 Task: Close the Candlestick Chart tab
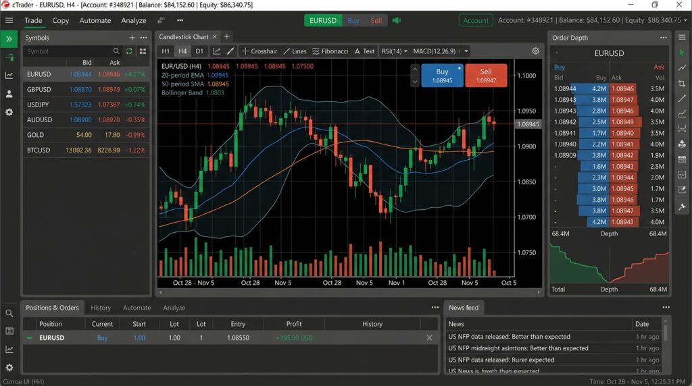point(214,37)
